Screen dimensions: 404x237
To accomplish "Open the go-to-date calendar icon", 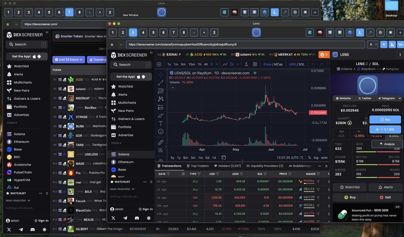I will coord(224,157).
